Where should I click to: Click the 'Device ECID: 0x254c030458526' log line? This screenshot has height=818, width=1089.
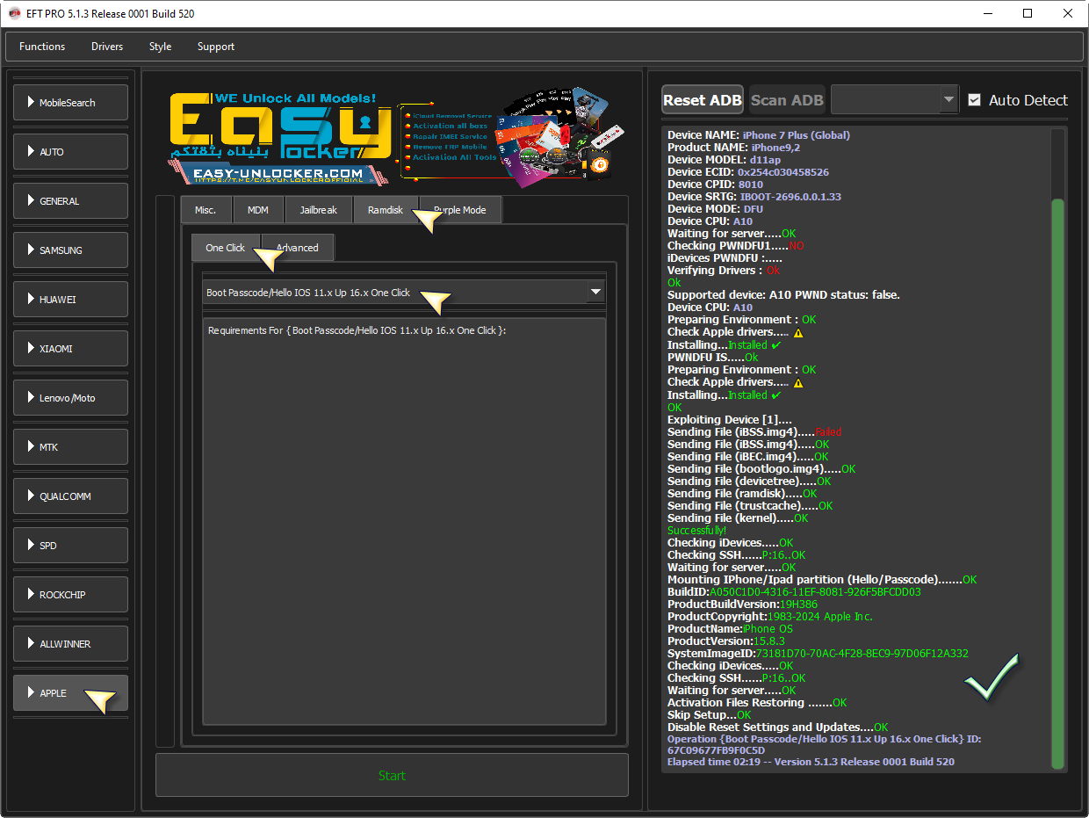[x=748, y=172]
